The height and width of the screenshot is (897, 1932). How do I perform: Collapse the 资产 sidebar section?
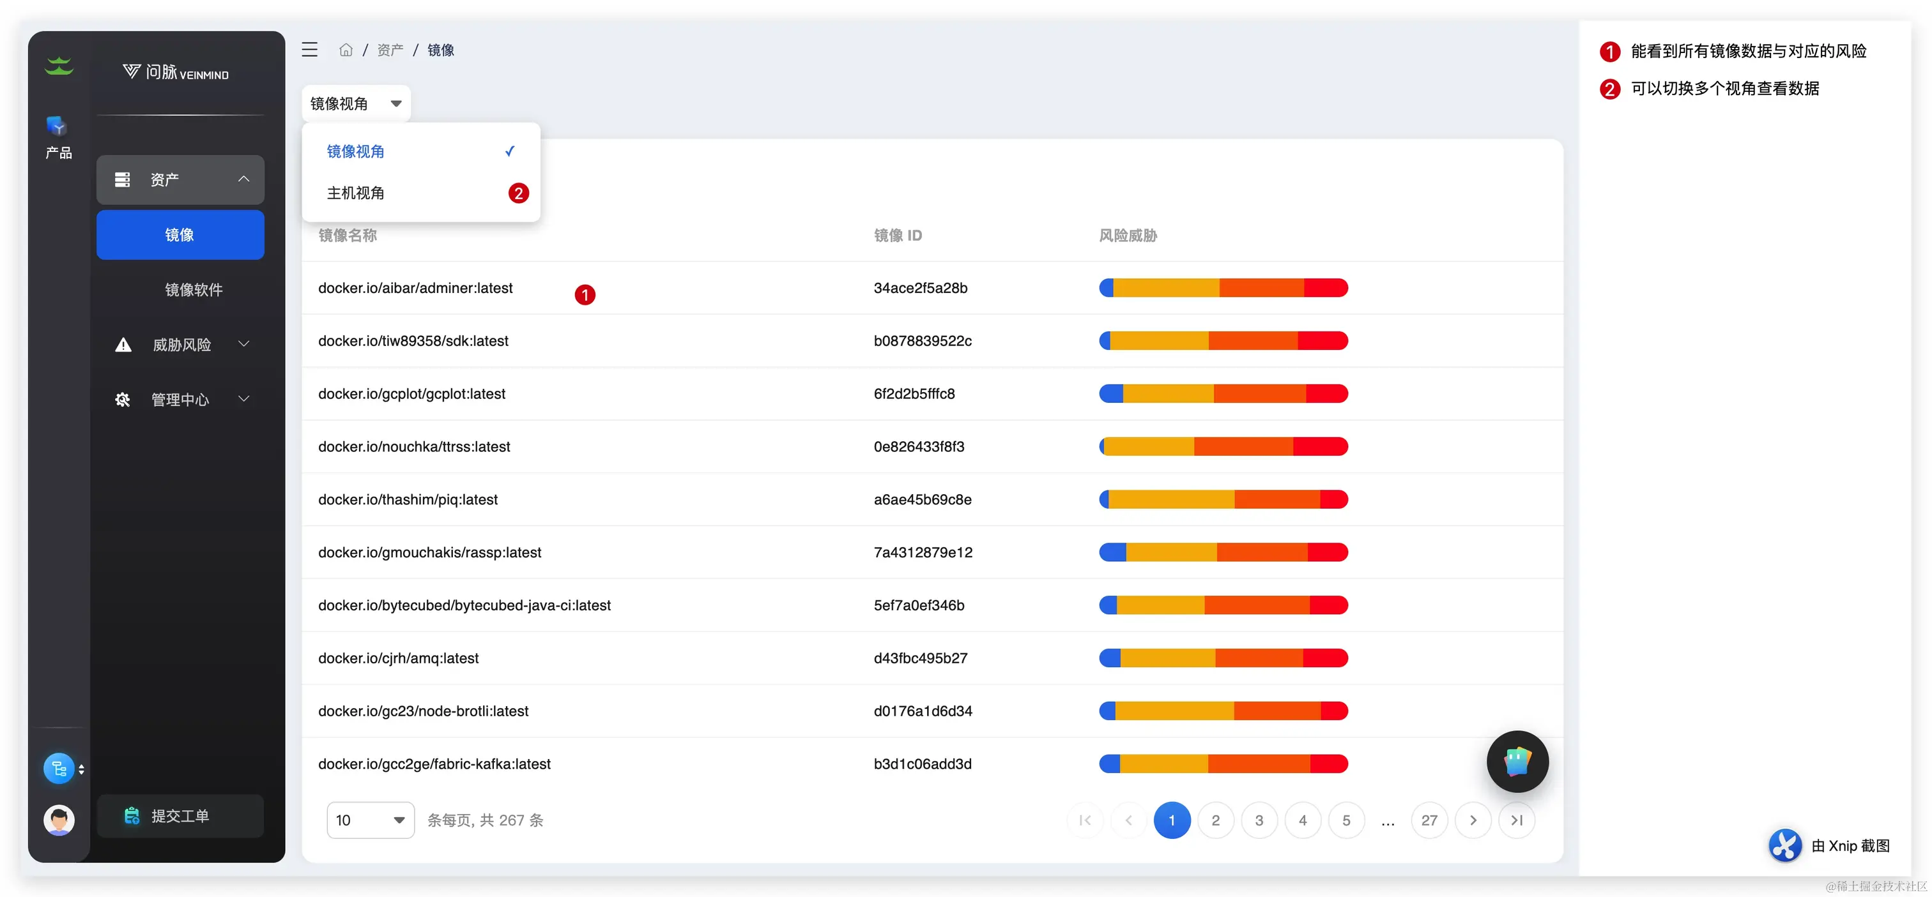point(181,180)
